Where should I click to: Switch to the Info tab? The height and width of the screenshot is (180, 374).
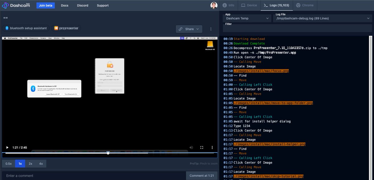228,5
